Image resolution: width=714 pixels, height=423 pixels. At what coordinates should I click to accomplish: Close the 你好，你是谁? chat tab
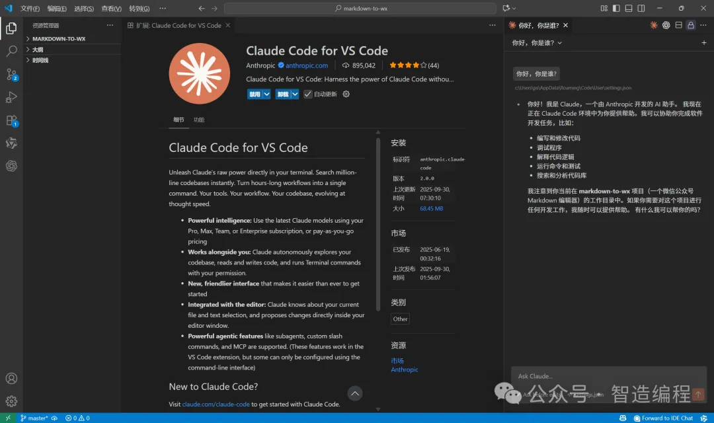(x=565, y=25)
